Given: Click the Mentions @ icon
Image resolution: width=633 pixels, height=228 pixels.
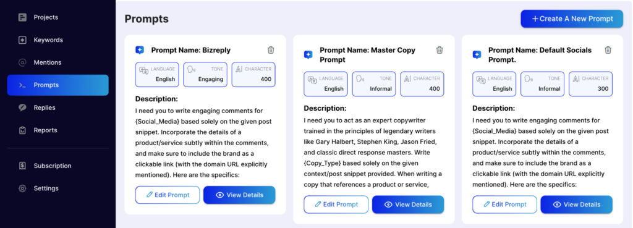Looking at the screenshot, I should coord(23,62).
